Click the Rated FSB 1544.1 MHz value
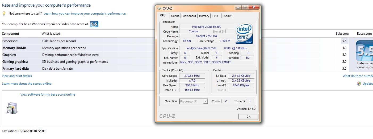Image resolution: width=373 pixels, height=139 pixels. [x=192, y=90]
